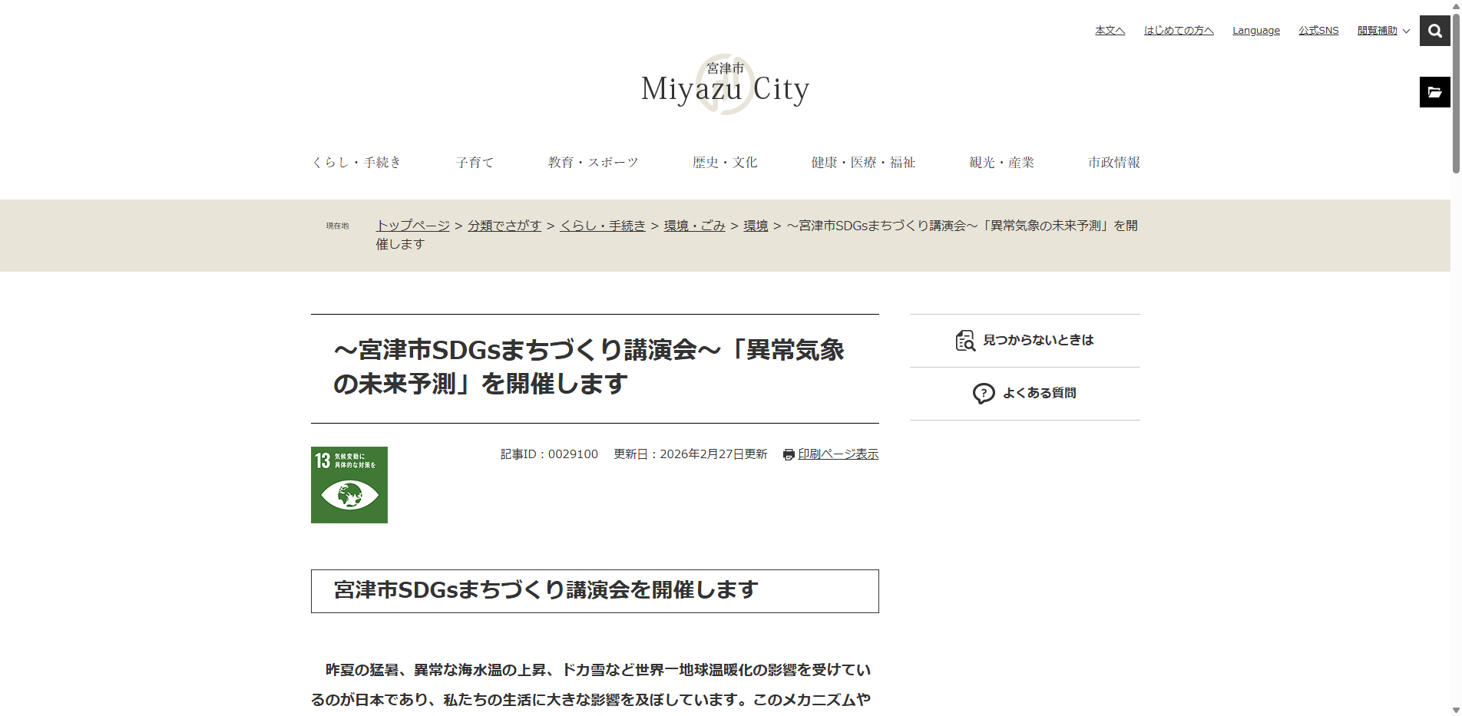This screenshot has height=716, width=1462.
Task: Open the search magnifier button
Action: 1434,31
